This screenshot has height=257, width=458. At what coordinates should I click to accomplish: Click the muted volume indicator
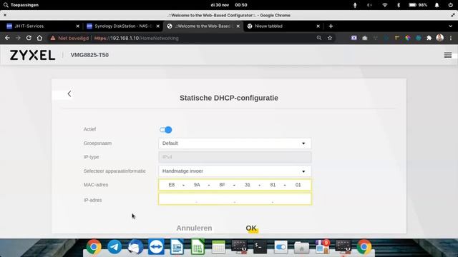369,5
